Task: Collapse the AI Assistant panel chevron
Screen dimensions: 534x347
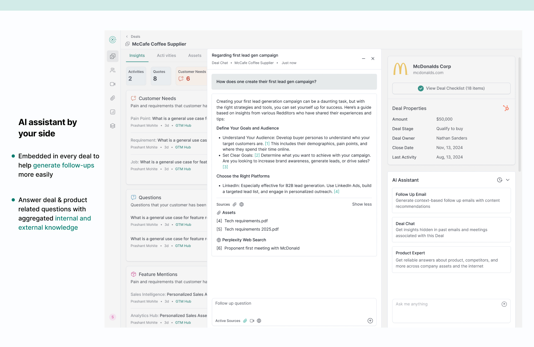Action: pos(508,180)
